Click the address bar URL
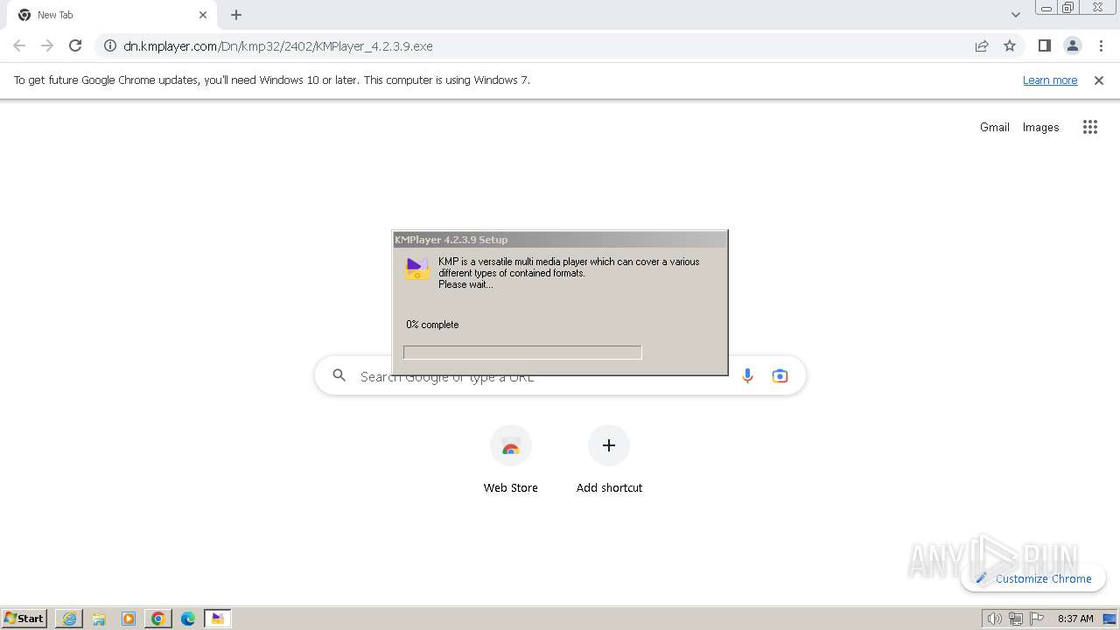This screenshot has width=1120, height=630. click(278, 45)
